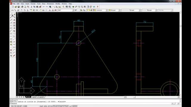This screenshot has height=107, width=191.
Task: Click the Command line prompt
Action: 13,104
